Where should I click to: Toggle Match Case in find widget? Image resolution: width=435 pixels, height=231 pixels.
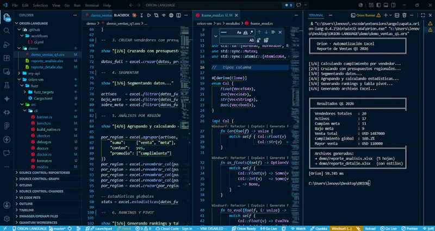coord(239,33)
